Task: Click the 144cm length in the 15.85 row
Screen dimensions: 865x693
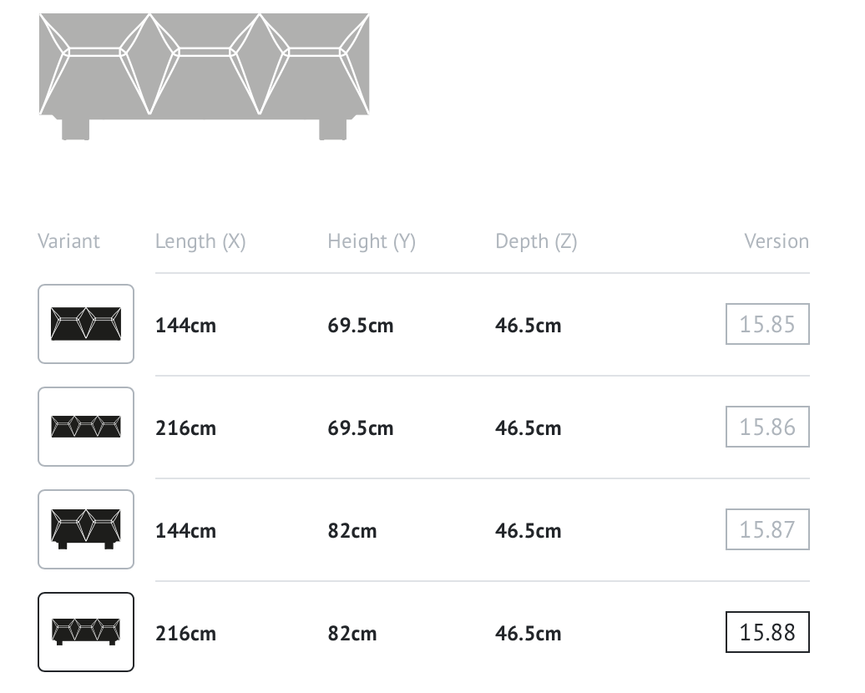Action: [185, 326]
